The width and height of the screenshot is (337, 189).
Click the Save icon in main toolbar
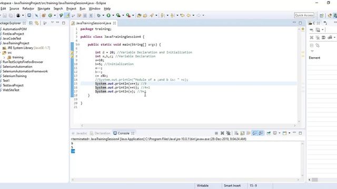[x=5, y=15]
